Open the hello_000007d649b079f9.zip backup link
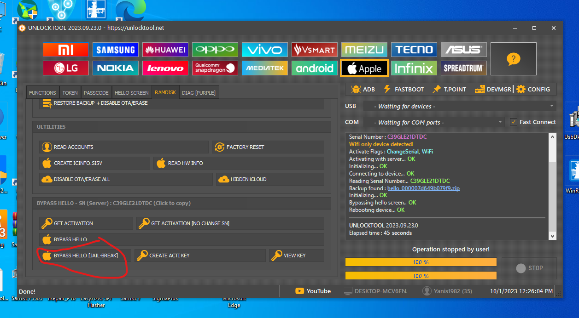This screenshot has width=579, height=318. pos(423,188)
